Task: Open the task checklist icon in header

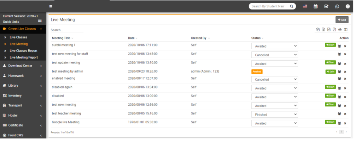Action: tap(326, 6)
